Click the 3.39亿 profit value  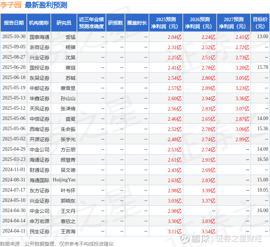209,191
